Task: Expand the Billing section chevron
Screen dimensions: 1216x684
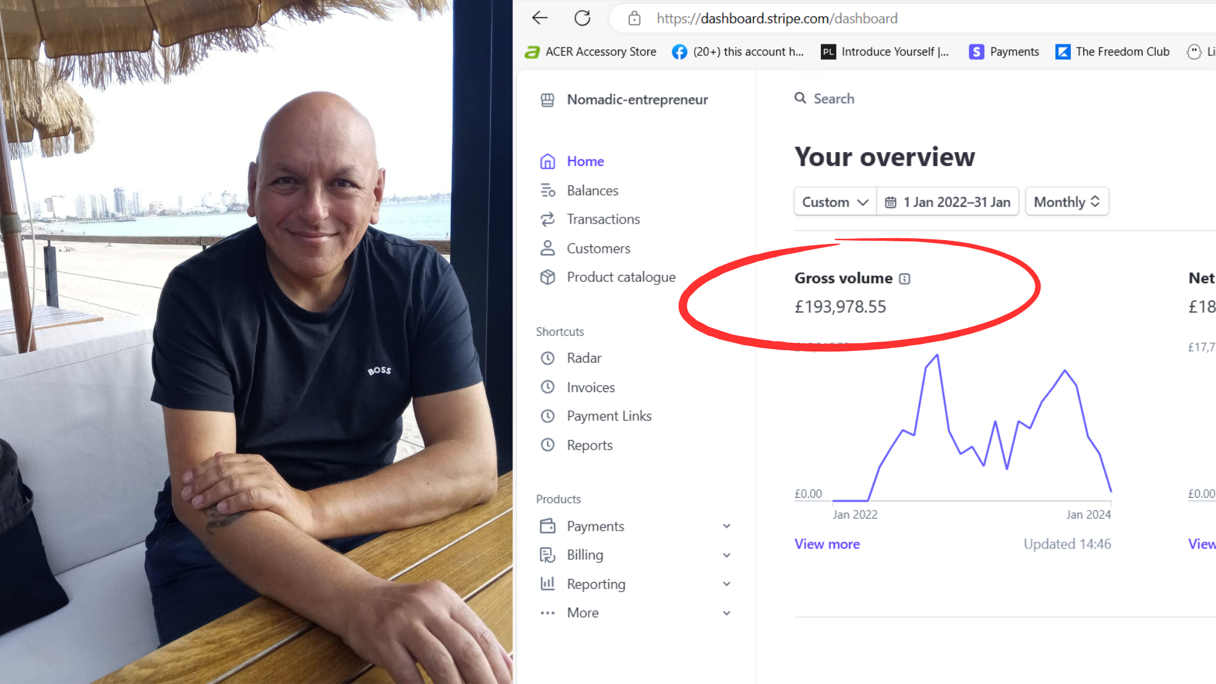Action: click(x=726, y=555)
